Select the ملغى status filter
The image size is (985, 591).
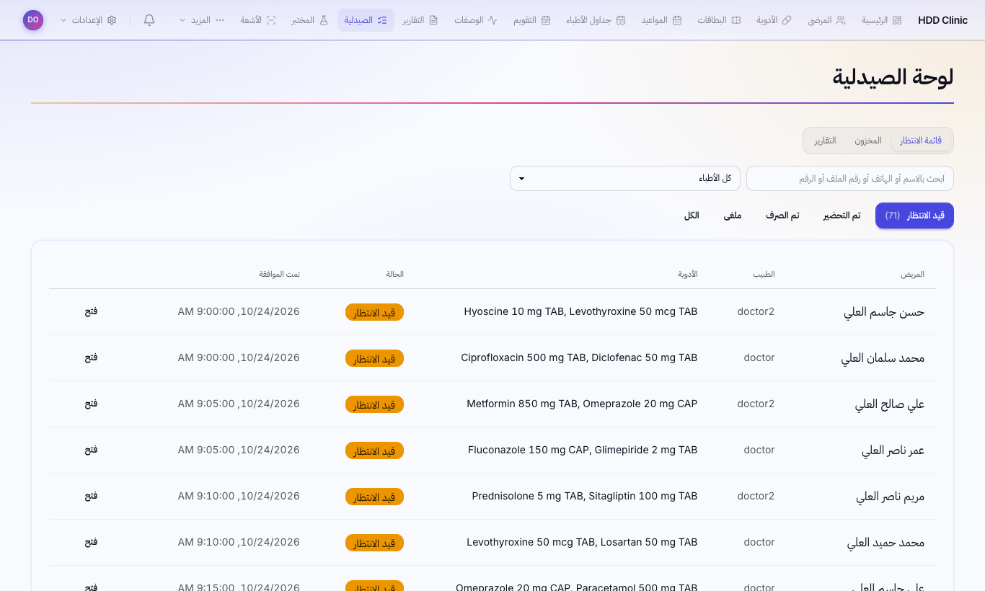pyautogui.click(x=733, y=215)
